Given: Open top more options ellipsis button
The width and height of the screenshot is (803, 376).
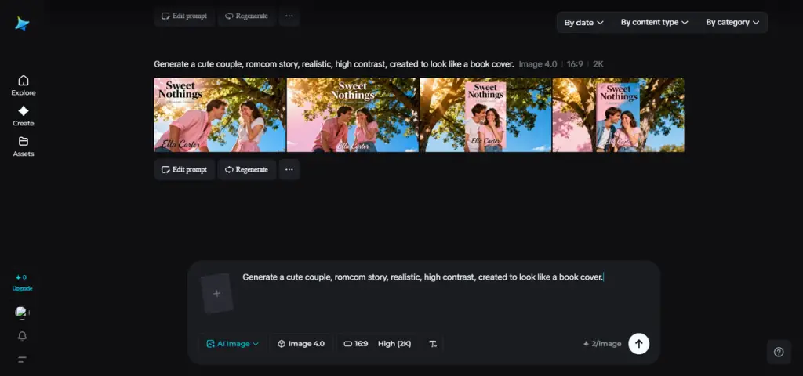Looking at the screenshot, I should 289,16.
